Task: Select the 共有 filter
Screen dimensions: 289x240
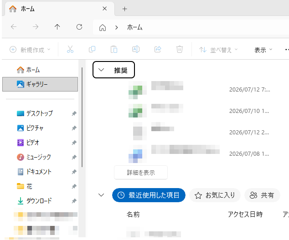Action: coord(262,195)
